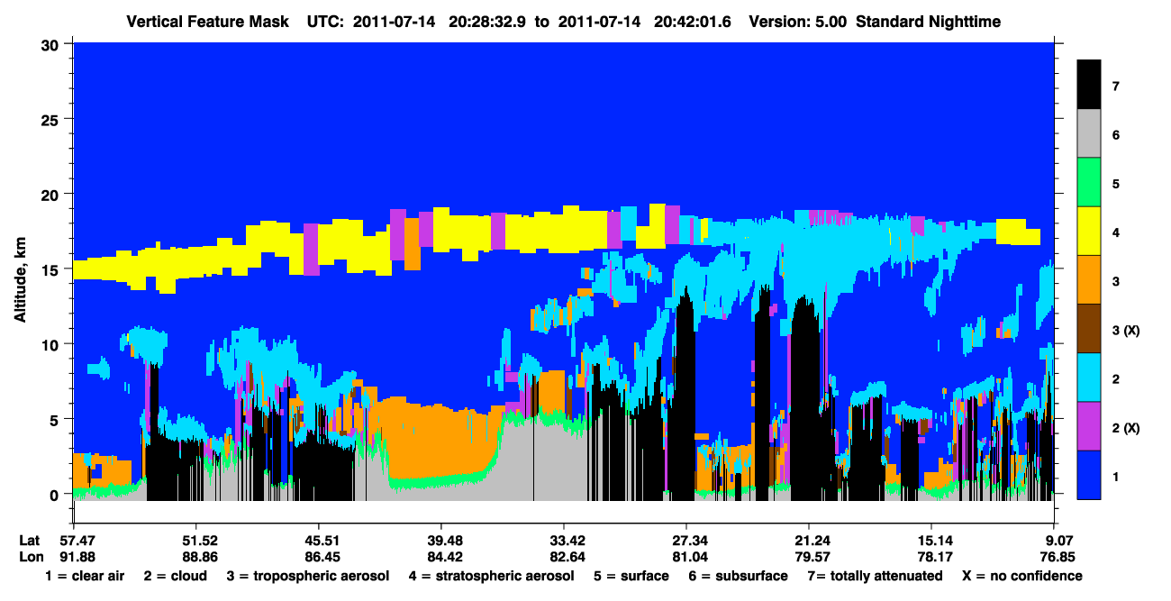
Task: Click the cyan legend swatch labeled 2
Action: pyautogui.click(x=1089, y=378)
